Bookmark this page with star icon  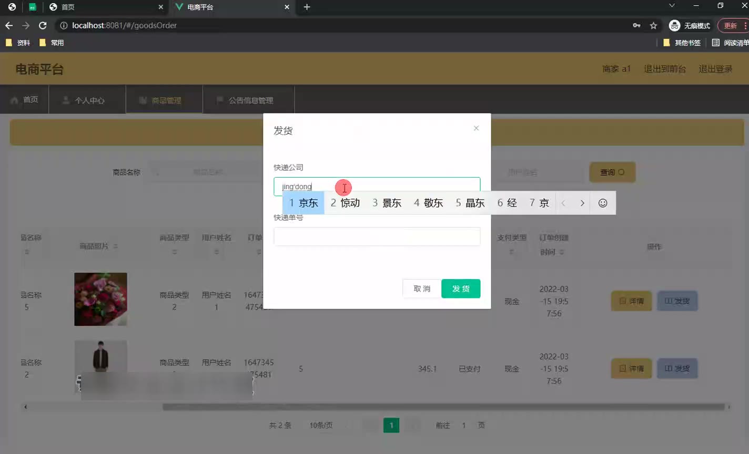tap(653, 25)
